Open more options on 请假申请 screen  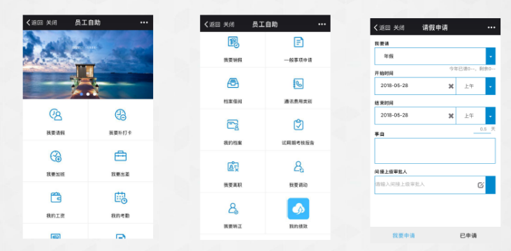coord(491,28)
